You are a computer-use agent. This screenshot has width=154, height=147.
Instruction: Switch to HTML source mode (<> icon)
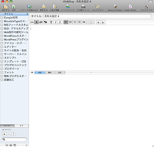coord(32,22)
